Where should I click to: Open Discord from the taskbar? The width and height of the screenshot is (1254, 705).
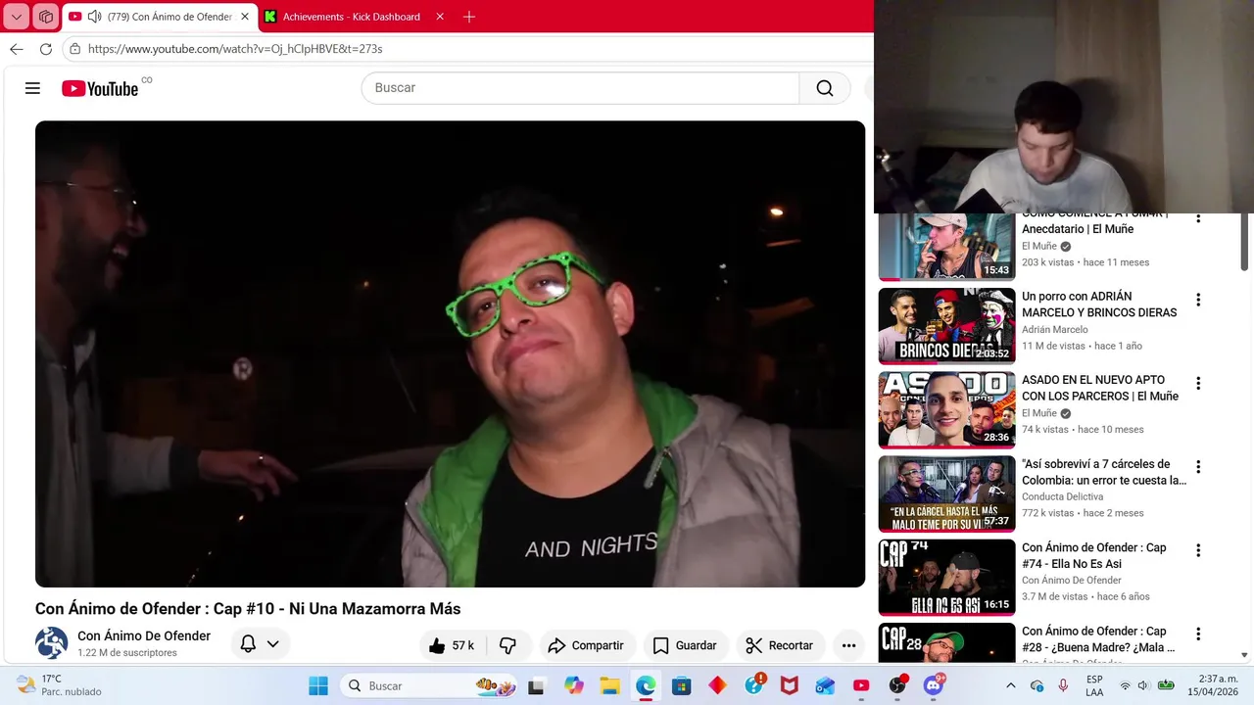tap(934, 685)
